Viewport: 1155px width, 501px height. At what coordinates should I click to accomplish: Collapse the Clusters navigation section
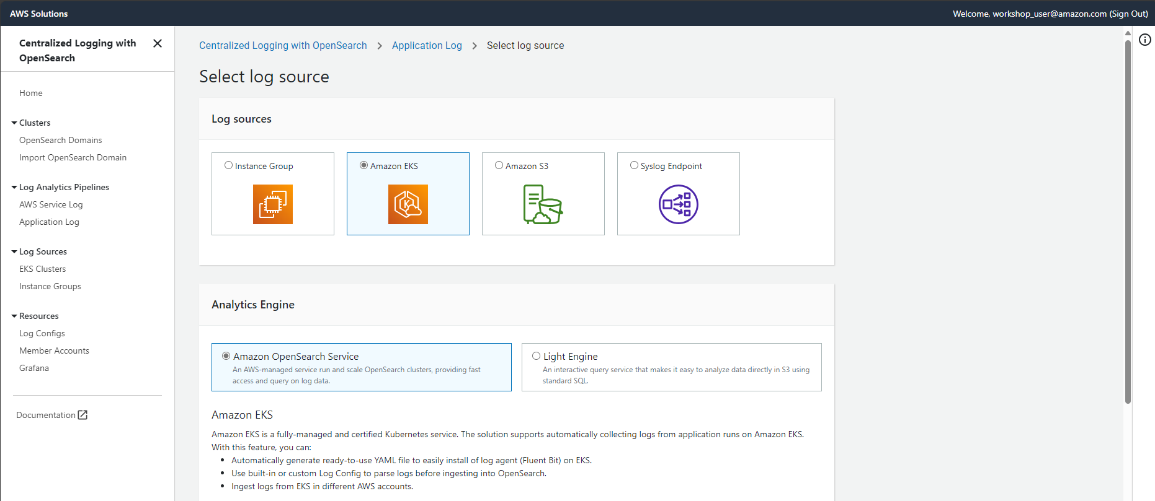[x=14, y=123]
